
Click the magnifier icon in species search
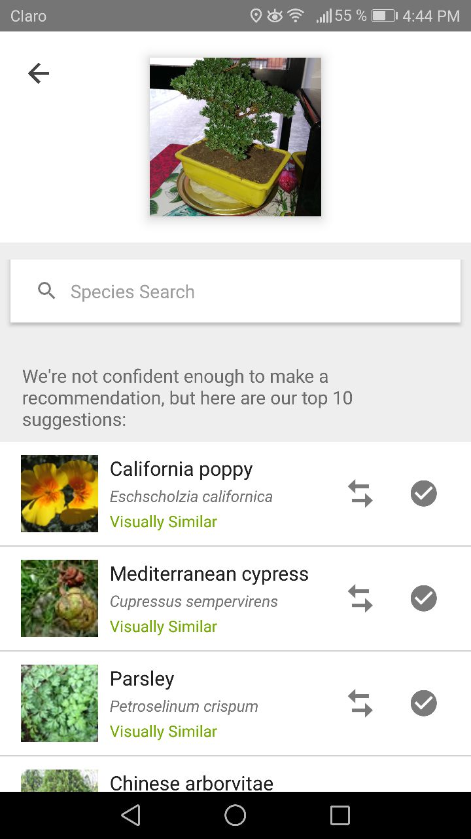[46, 291]
